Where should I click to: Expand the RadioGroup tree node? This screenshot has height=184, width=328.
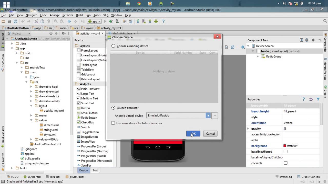258,56
